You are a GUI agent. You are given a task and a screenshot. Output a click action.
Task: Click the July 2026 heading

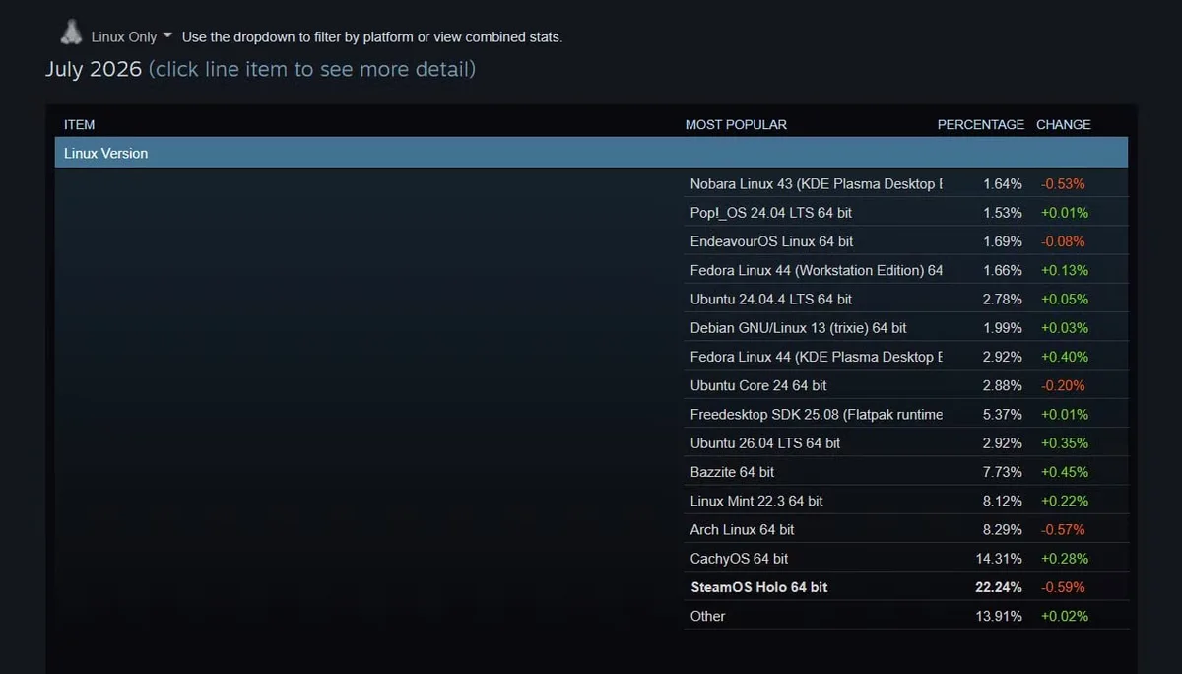(x=94, y=69)
